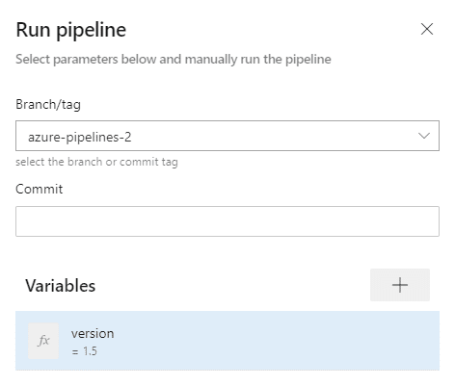This screenshot has height=386, width=455.
Task: Click the X icon at top right
Action: tap(427, 29)
